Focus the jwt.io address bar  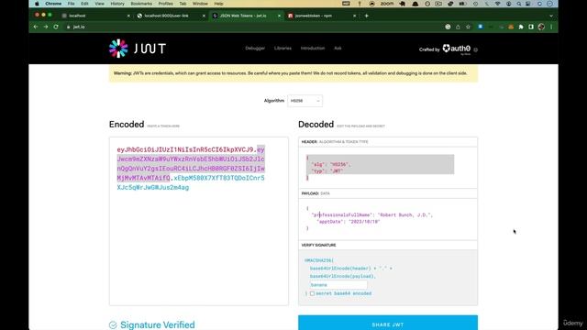(x=255, y=27)
